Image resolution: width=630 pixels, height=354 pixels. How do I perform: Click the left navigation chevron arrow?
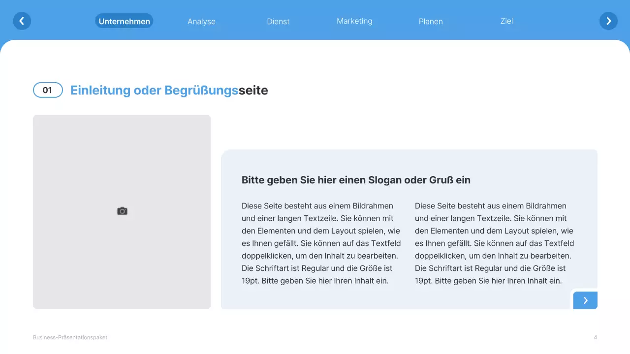pos(22,21)
